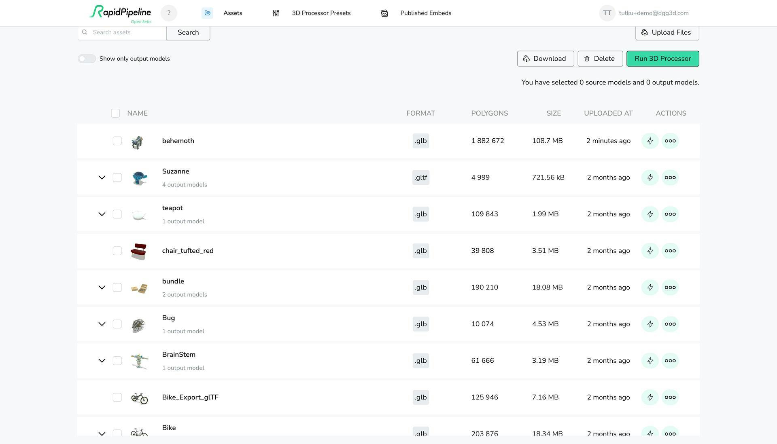Open the more options menu for chair_tufted_red
Screen dimensions: 777x444
tap(670, 251)
